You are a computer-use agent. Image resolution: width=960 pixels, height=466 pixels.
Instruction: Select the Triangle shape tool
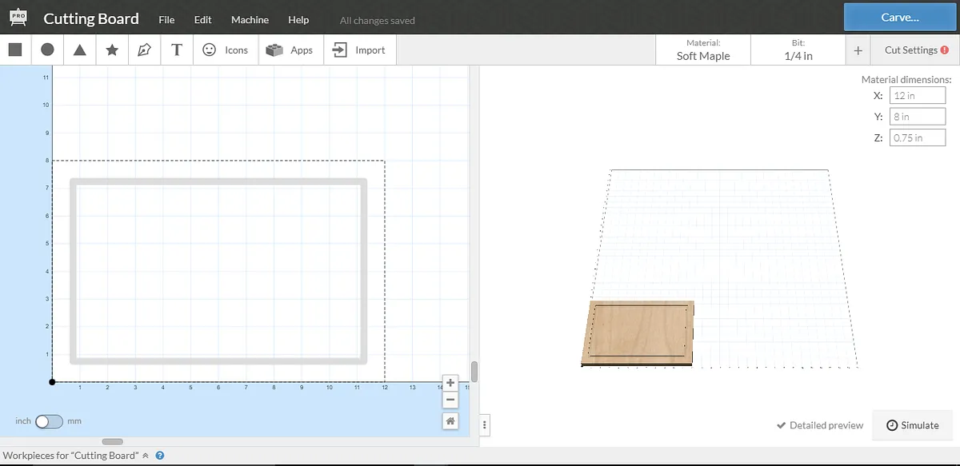(x=80, y=50)
